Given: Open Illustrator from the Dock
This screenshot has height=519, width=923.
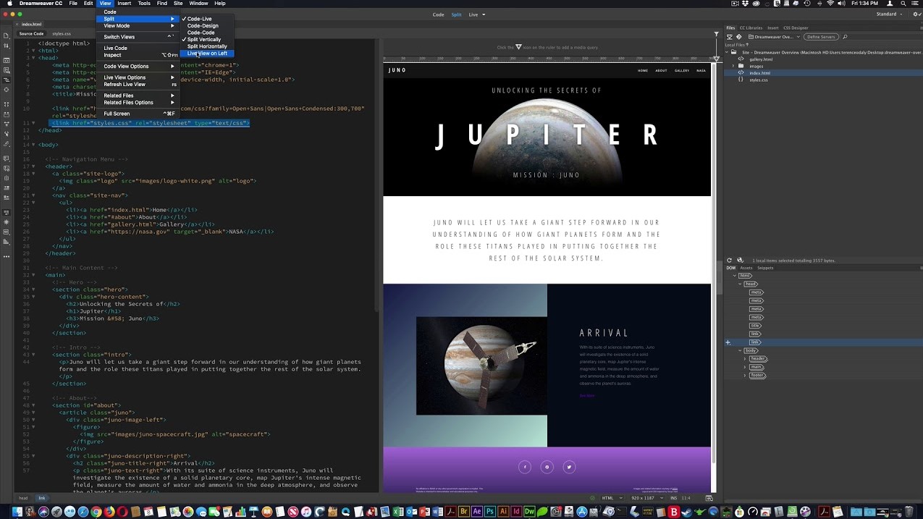Looking at the screenshot, I should click(503, 512).
